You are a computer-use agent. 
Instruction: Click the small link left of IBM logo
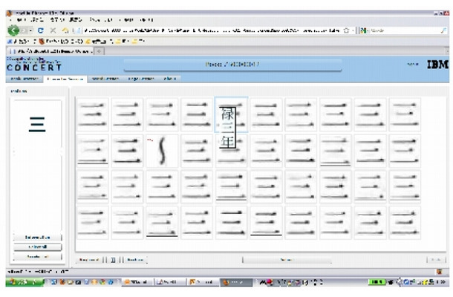(413, 64)
